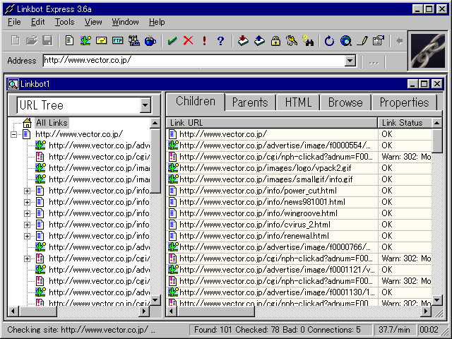This screenshot has height=339, width=452.
Task: Click the tree panel scroll right arrow
Action: pyautogui.click(x=144, y=311)
